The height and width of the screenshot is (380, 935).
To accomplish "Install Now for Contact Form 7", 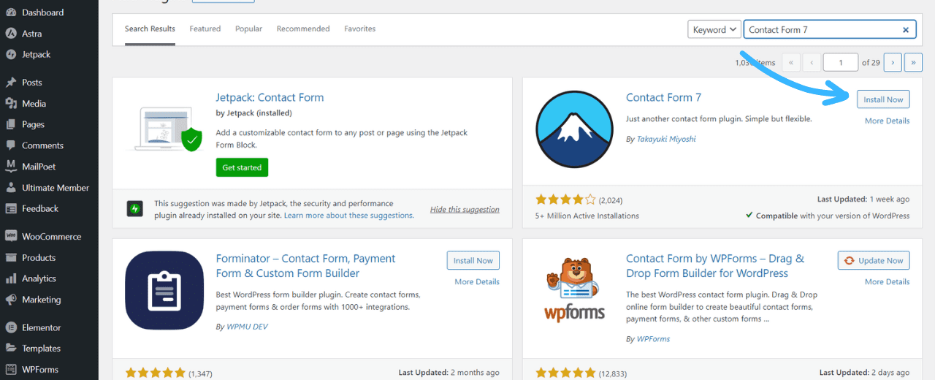I will point(883,99).
